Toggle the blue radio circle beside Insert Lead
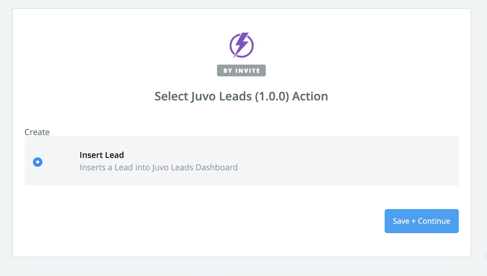 (x=38, y=162)
